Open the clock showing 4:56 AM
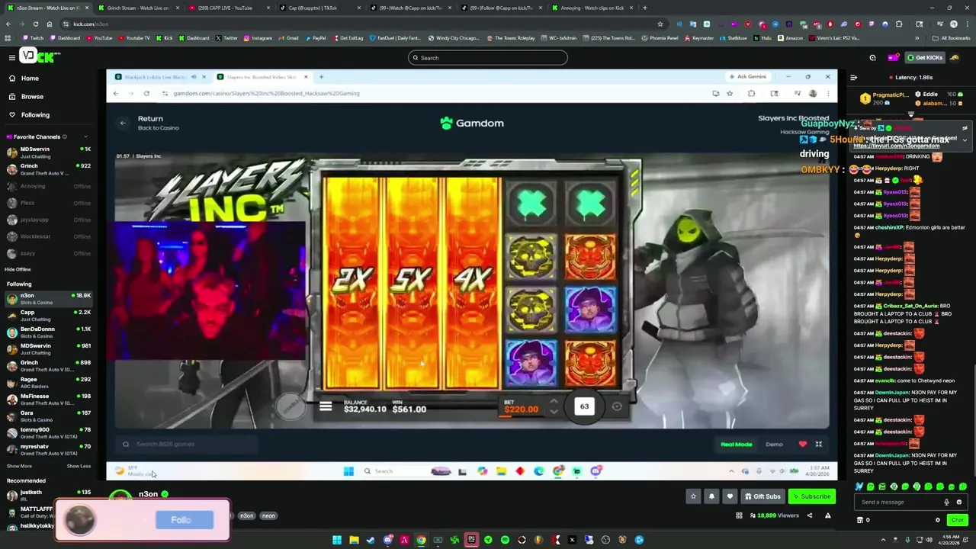Image resolution: width=976 pixels, height=549 pixels. click(x=949, y=540)
